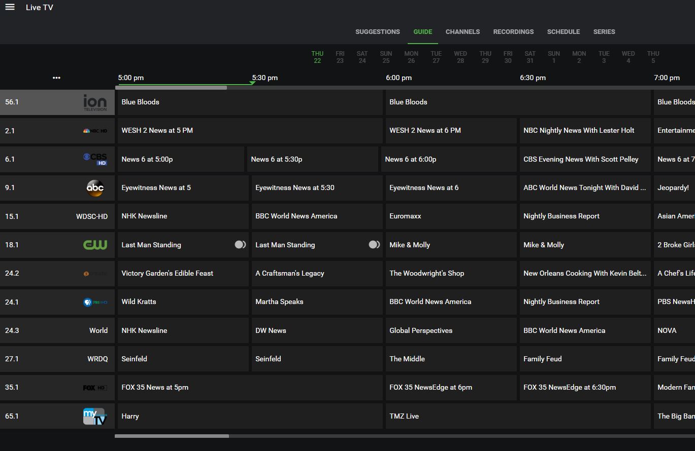This screenshot has width=695, height=451.
Task: Open the Series tab
Action: pyautogui.click(x=604, y=31)
